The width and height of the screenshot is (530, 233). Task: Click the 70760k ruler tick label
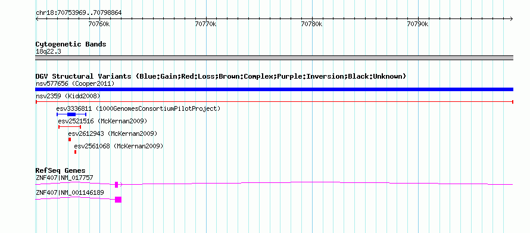pyautogui.click(x=99, y=24)
